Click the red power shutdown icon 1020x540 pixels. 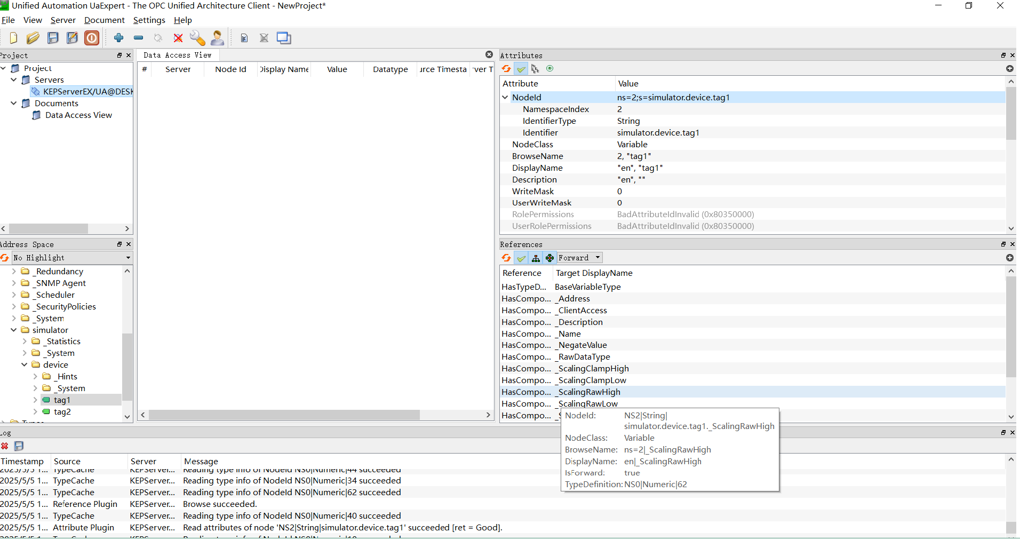[x=92, y=38]
